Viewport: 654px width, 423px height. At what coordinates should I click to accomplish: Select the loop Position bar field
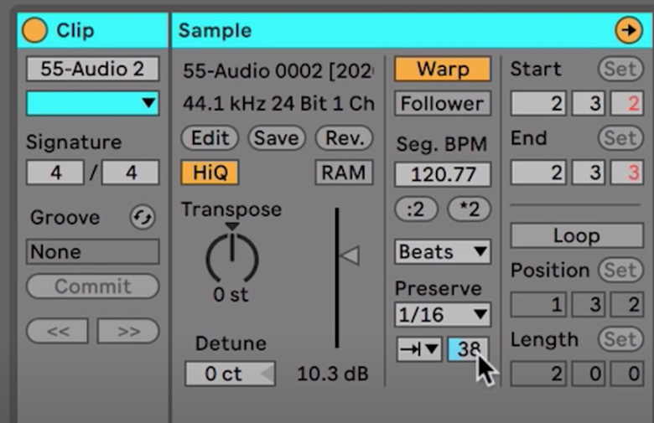[538, 305]
